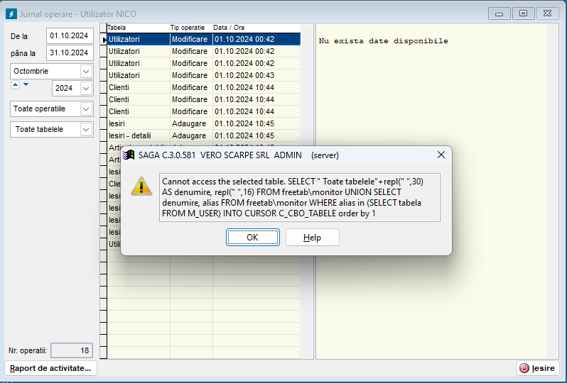The image size is (567, 383).
Task: Click OK in the SAGA error dialog
Action: [253, 237]
